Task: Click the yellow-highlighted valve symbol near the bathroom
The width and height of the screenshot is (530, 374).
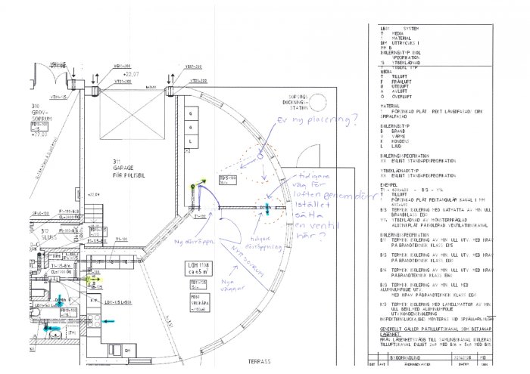Action: (x=92, y=280)
